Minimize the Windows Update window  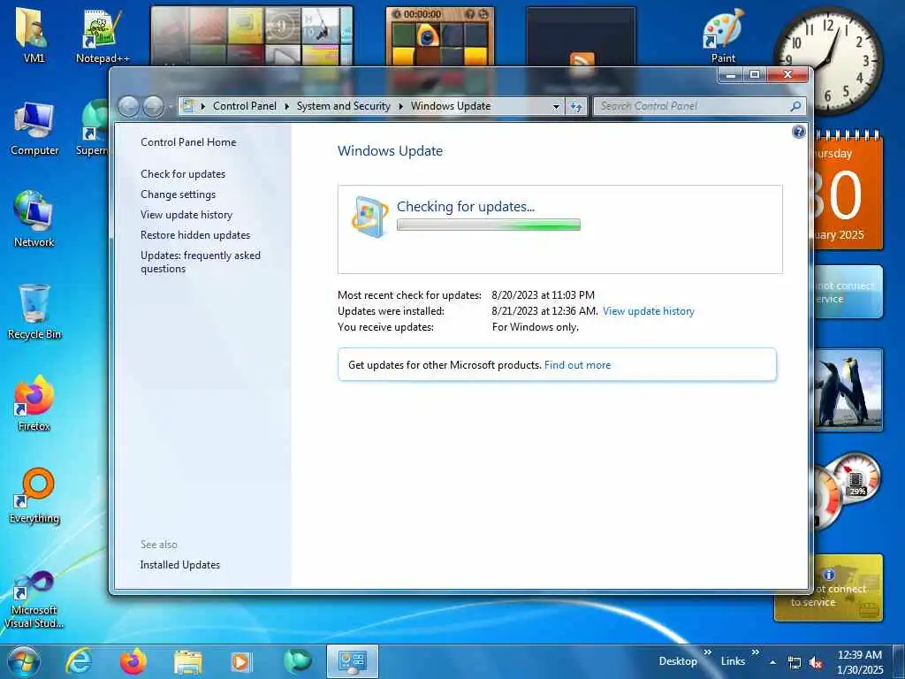730,75
